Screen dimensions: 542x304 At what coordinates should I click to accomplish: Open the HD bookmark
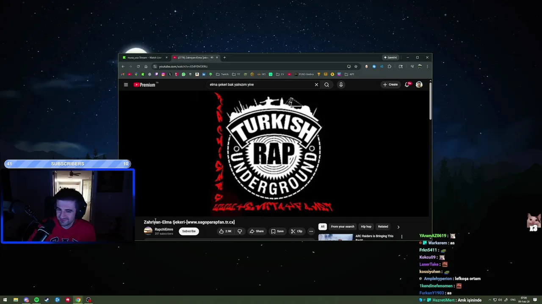261,74
